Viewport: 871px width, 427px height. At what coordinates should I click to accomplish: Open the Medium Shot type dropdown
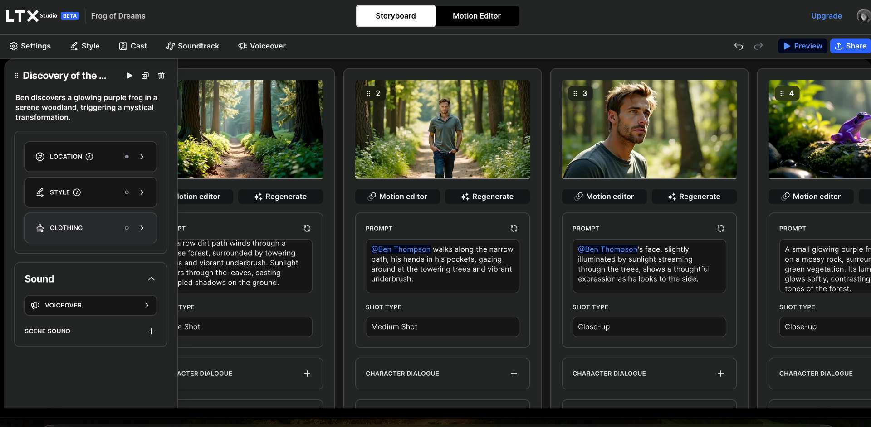(442, 327)
